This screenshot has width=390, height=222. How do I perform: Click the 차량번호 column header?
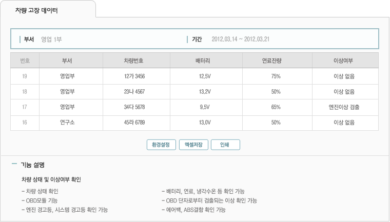136,60
